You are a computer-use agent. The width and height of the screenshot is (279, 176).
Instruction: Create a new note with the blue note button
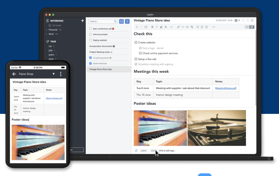(x=127, y=22)
